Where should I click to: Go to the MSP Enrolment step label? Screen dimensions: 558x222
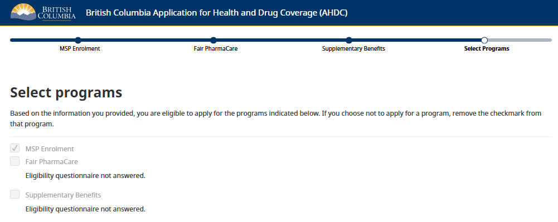pyautogui.click(x=80, y=48)
